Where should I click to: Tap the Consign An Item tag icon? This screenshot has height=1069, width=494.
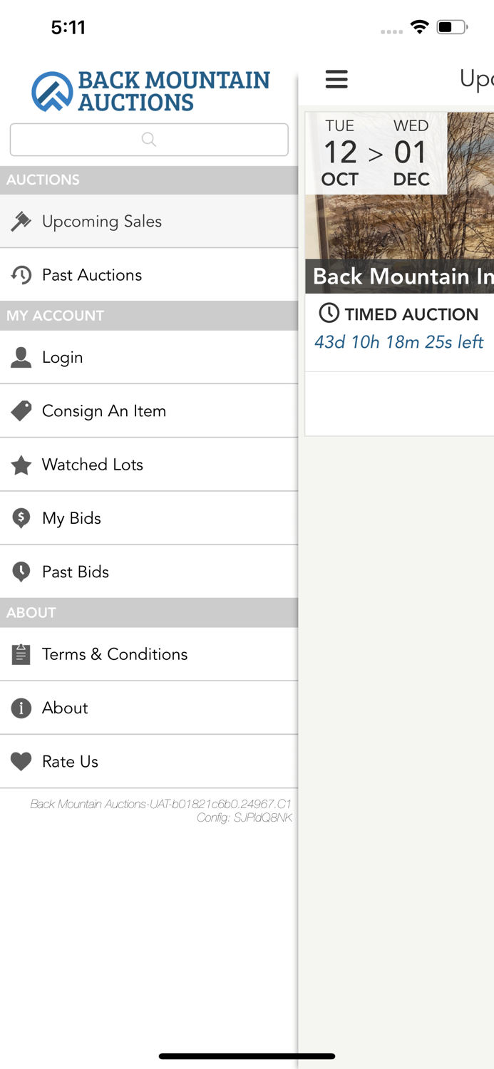(x=21, y=410)
